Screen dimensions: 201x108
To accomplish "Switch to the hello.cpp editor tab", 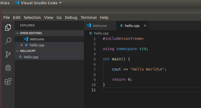I will (132, 26).
